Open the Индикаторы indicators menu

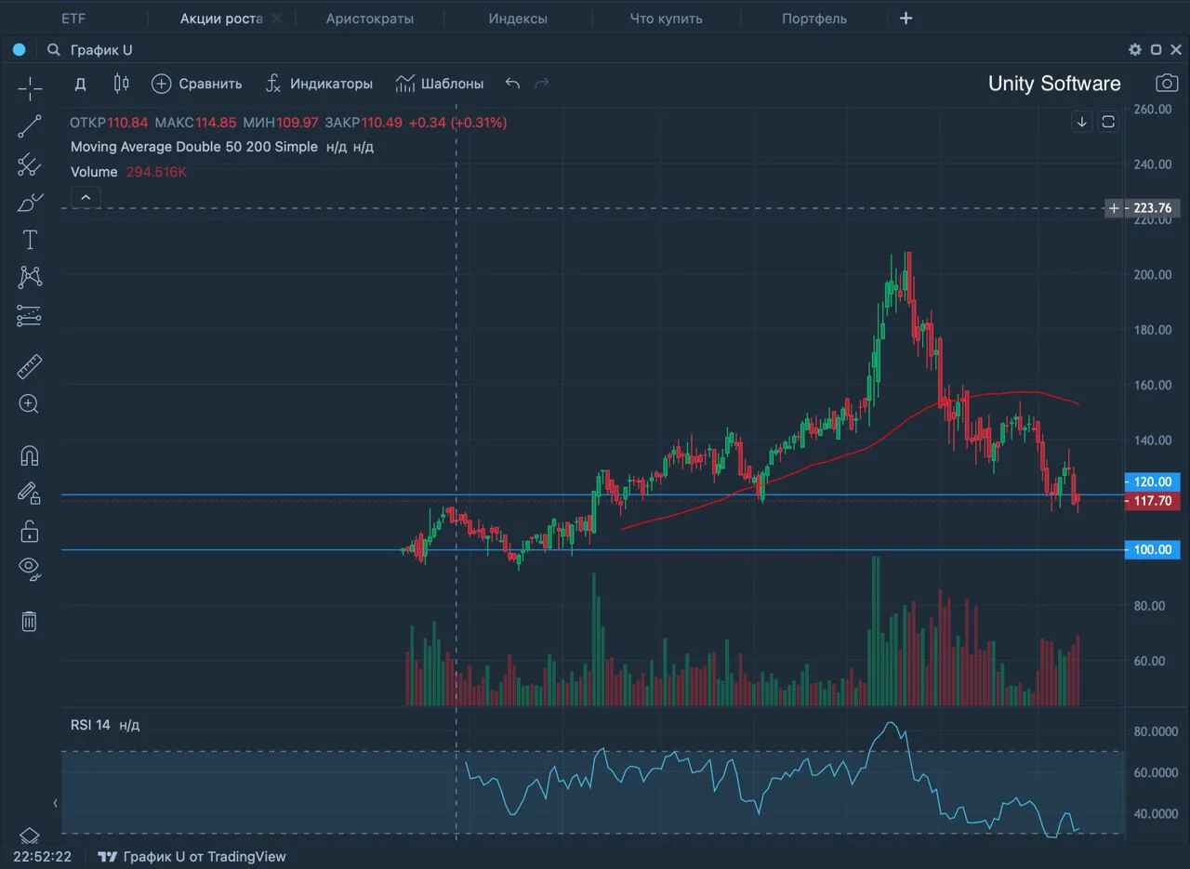[x=319, y=84]
